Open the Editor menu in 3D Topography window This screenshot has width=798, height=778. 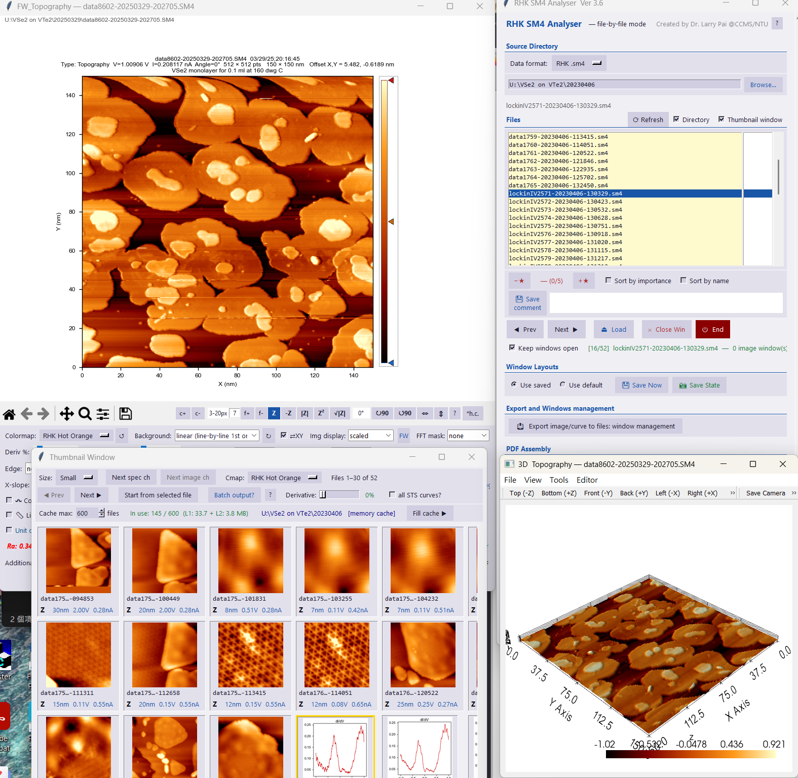click(x=587, y=480)
